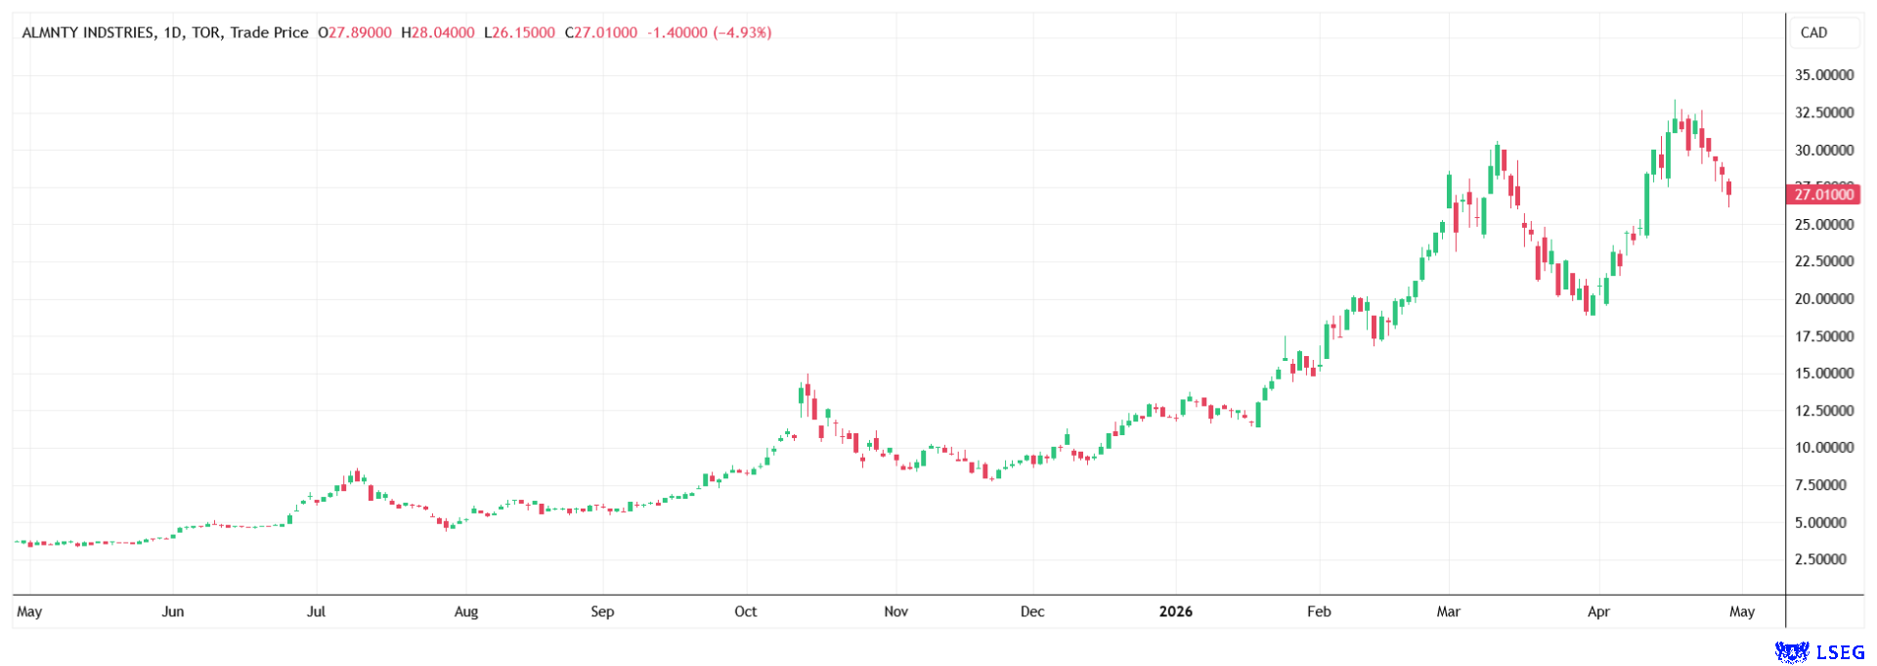Click the ALMNTY INDSTRIES symbol title

tap(88, 32)
